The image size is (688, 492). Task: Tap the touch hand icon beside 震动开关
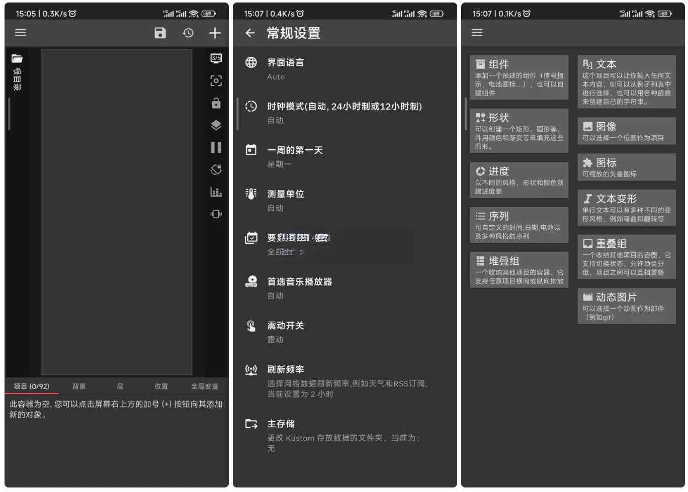[251, 326]
